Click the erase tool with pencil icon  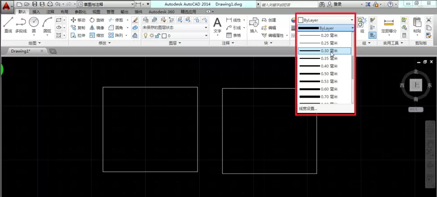pos(135,20)
